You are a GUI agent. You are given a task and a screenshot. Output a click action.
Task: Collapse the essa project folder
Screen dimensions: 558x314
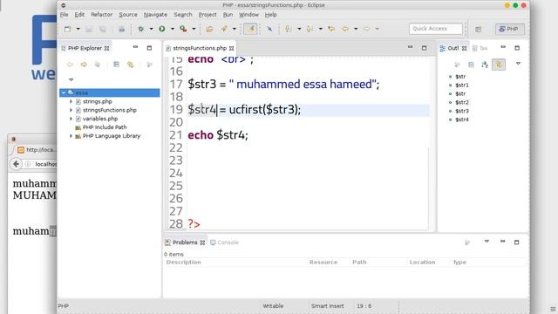coord(64,93)
